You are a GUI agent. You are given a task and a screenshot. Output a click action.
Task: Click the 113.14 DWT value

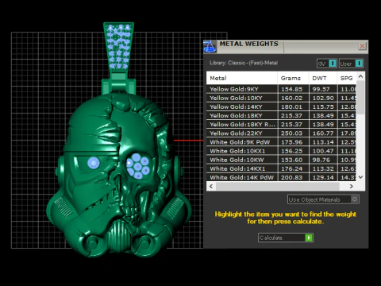point(323,142)
